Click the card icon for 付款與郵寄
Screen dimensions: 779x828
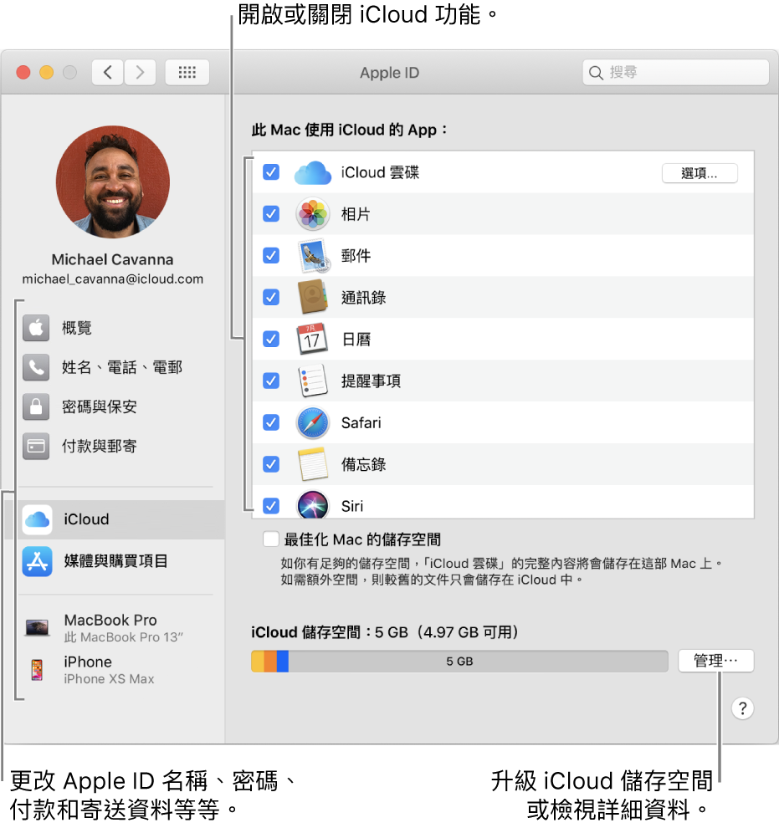point(36,447)
